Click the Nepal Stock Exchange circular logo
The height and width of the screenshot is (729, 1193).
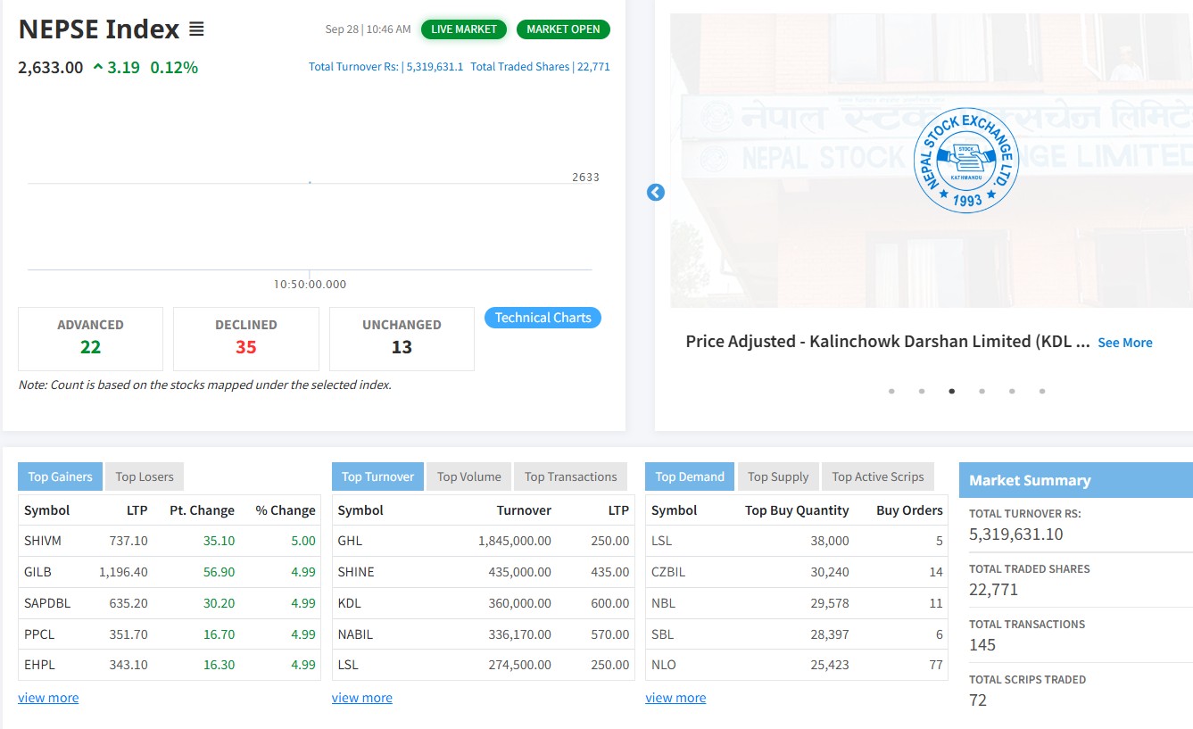(966, 161)
